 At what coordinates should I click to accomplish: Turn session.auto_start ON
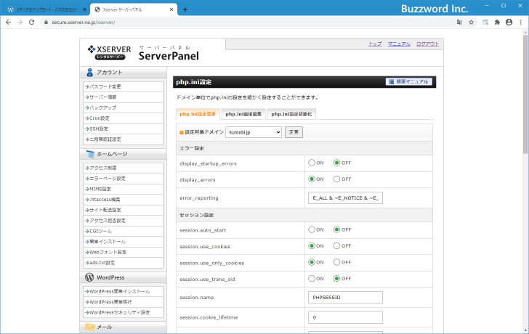click(312, 229)
